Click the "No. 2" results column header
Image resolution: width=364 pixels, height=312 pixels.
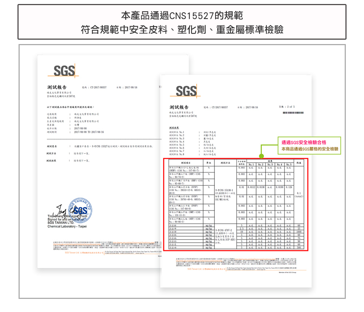[261, 165]
